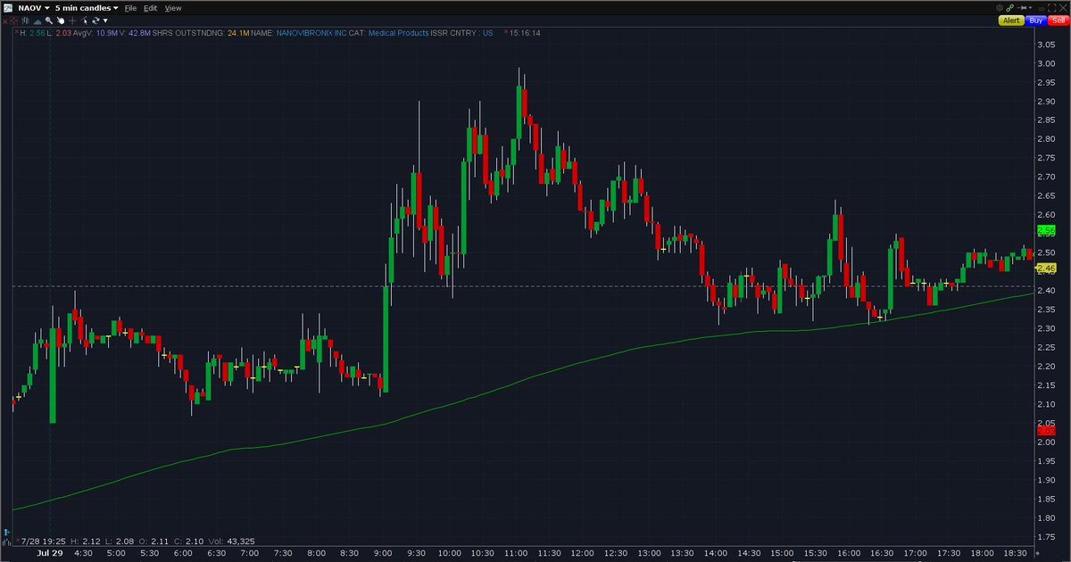
Task: Click the red X remove tool icon
Action: pyautogui.click(x=5, y=21)
